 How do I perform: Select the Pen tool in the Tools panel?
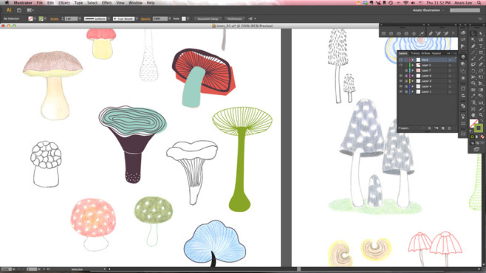tap(473, 46)
